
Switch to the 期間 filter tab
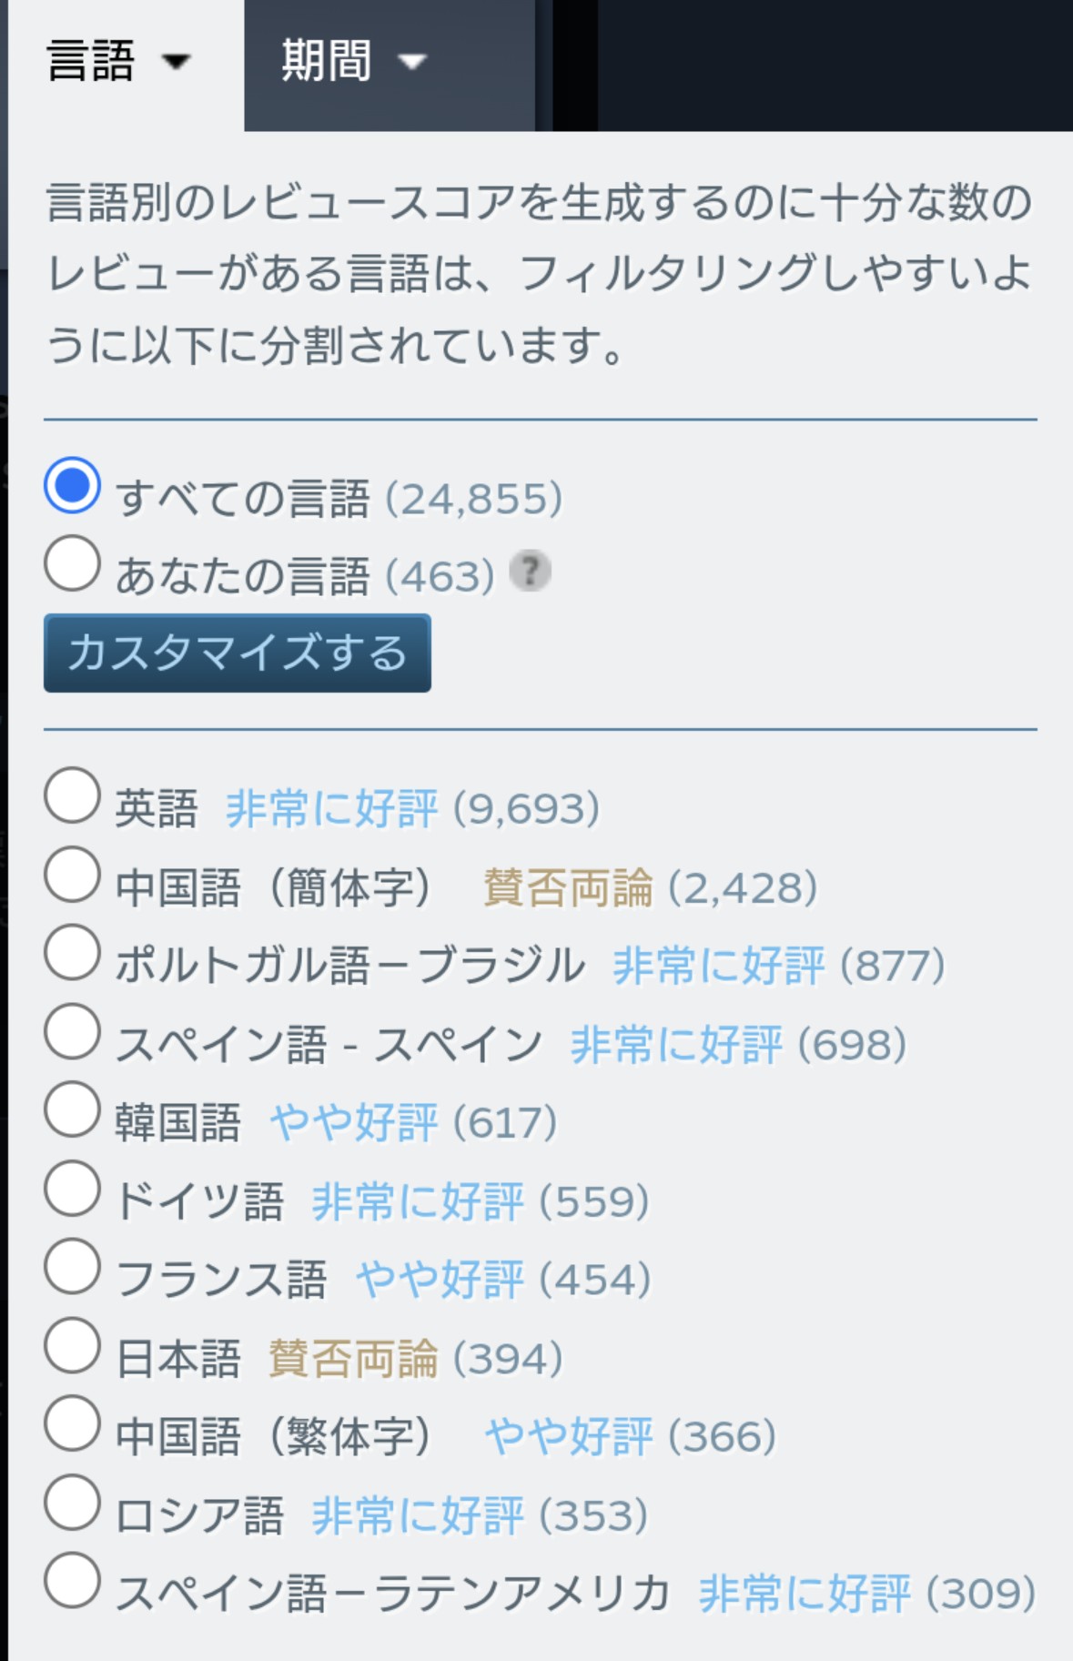click(326, 62)
